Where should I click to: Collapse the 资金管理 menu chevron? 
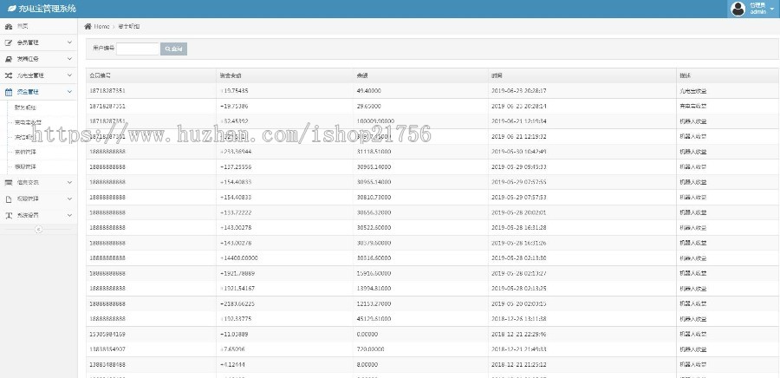pos(69,92)
